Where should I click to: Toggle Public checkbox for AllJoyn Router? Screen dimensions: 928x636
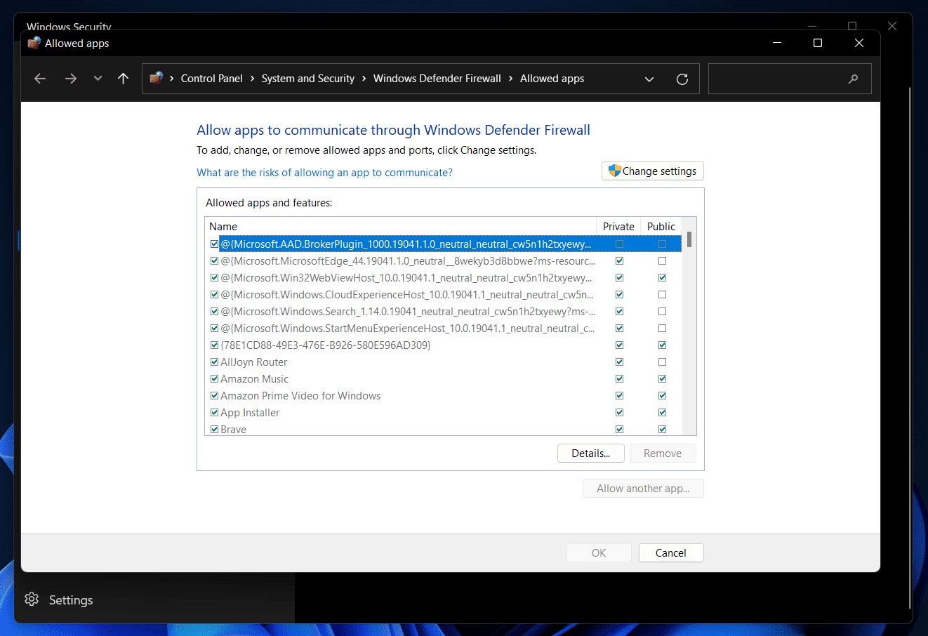[662, 362]
